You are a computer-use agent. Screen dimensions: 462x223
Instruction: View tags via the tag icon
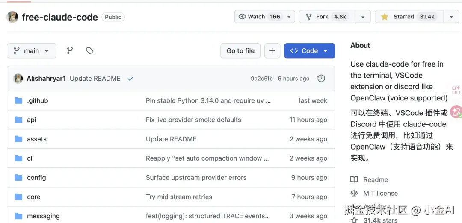click(90, 50)
